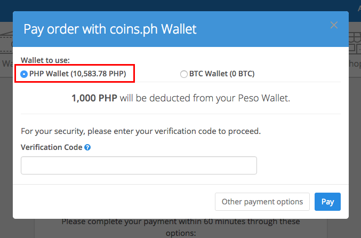Click the bold "1,000 PHP" amount

94,98
